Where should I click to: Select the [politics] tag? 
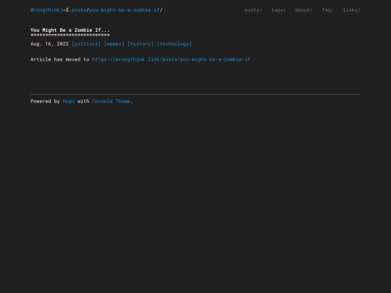[x=86, y=44]
